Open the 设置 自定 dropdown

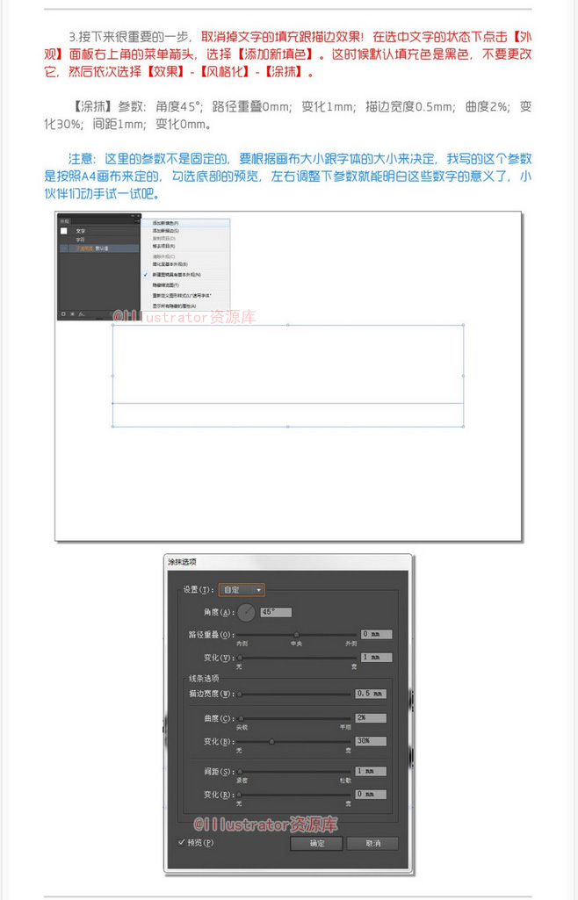pyautogui.click(x=241, y=589)
